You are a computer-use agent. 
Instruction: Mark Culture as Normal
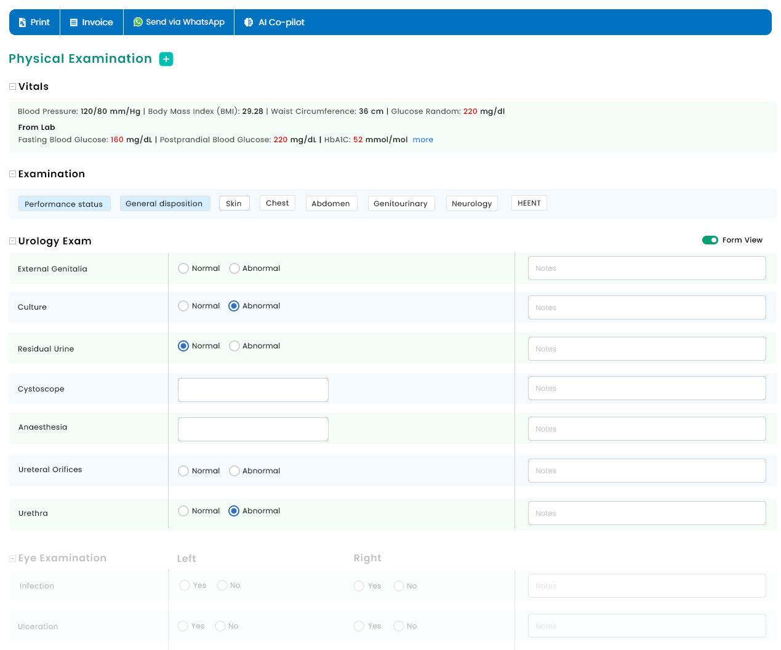click(x=183, y=306)
